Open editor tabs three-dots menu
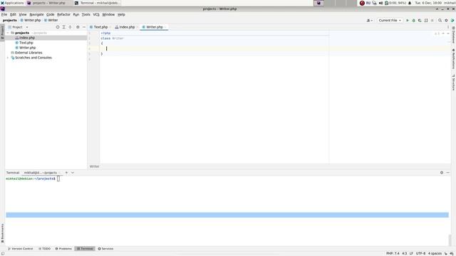Screen dimensions: 456x256 [x=448, y=27]
